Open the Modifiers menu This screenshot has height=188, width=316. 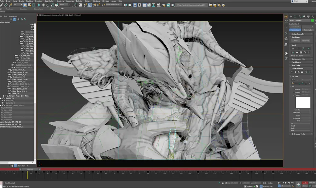(x=29, y=1)
